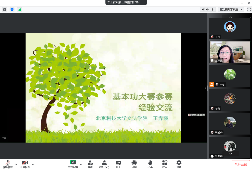Open the 邀请 invite icon
This screenshot has height=169, width=252.
[90, 164]
